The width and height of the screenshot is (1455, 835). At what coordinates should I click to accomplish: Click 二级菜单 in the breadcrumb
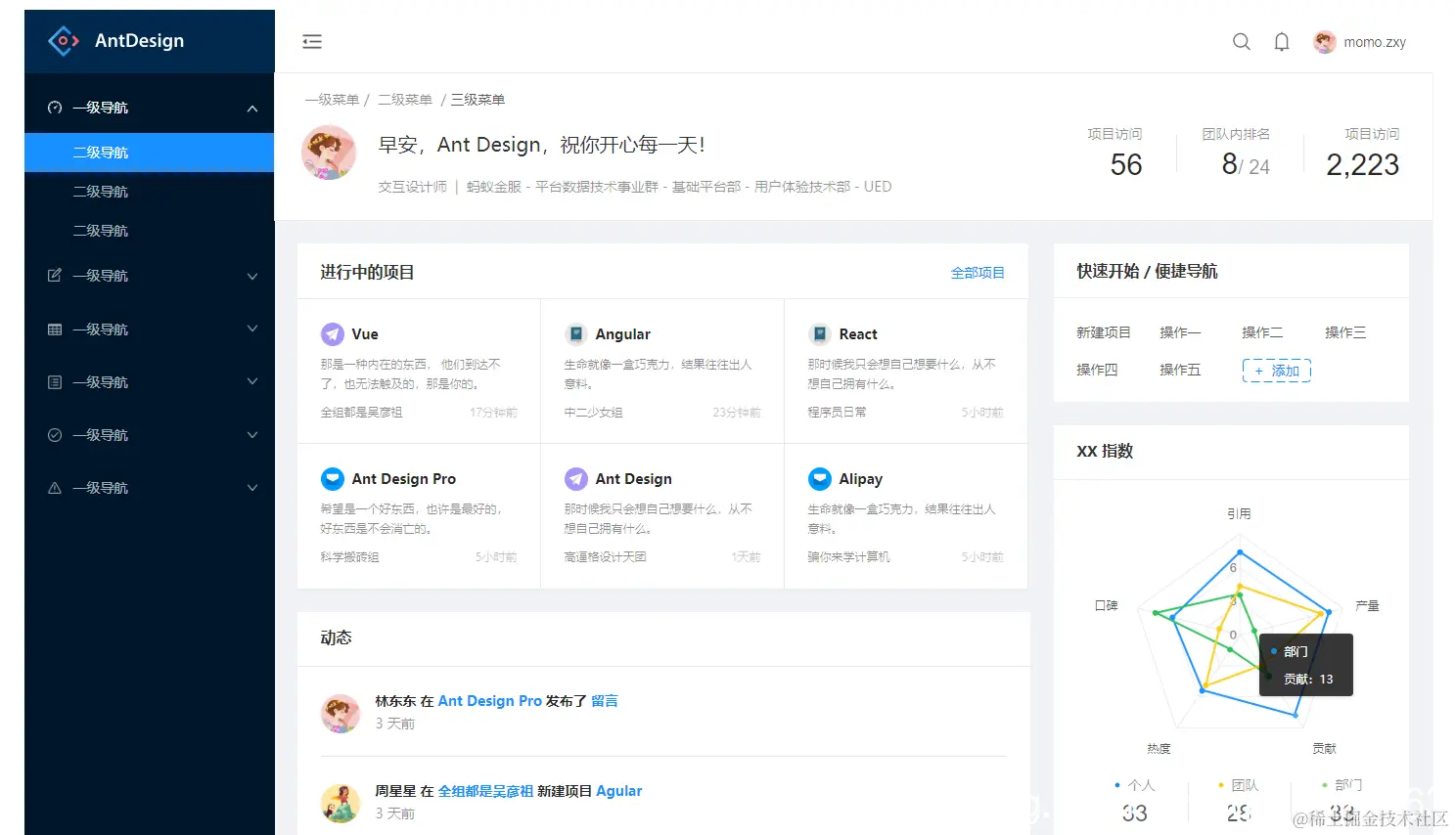405,99
